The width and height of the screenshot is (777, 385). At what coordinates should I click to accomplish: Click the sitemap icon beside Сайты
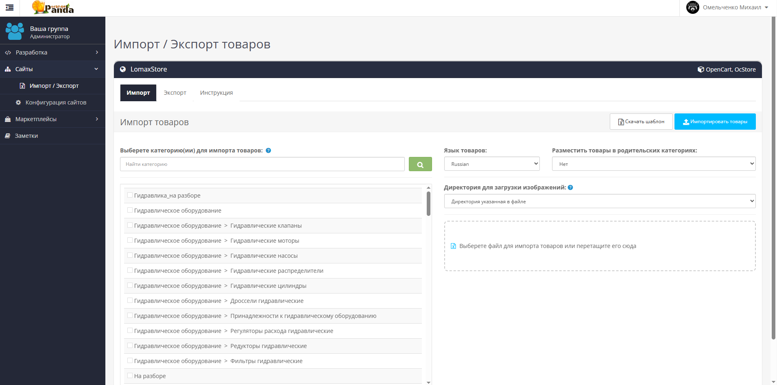point(8,69)
